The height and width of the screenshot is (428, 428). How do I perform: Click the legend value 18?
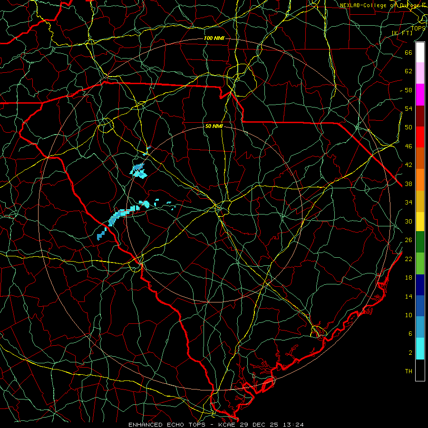[409, 278]
